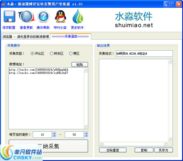Click the output horizontal scroll left arrow
Screen dimensions: 183x161
pos(102,143)
